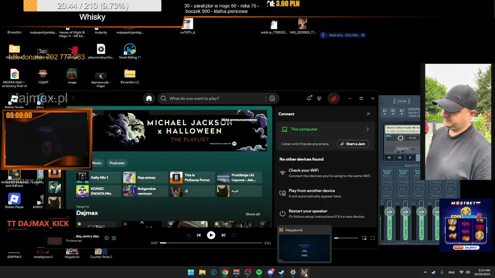
Task: Select Counter-Strike 2 desktop shortcut
Action: (101, 254)
